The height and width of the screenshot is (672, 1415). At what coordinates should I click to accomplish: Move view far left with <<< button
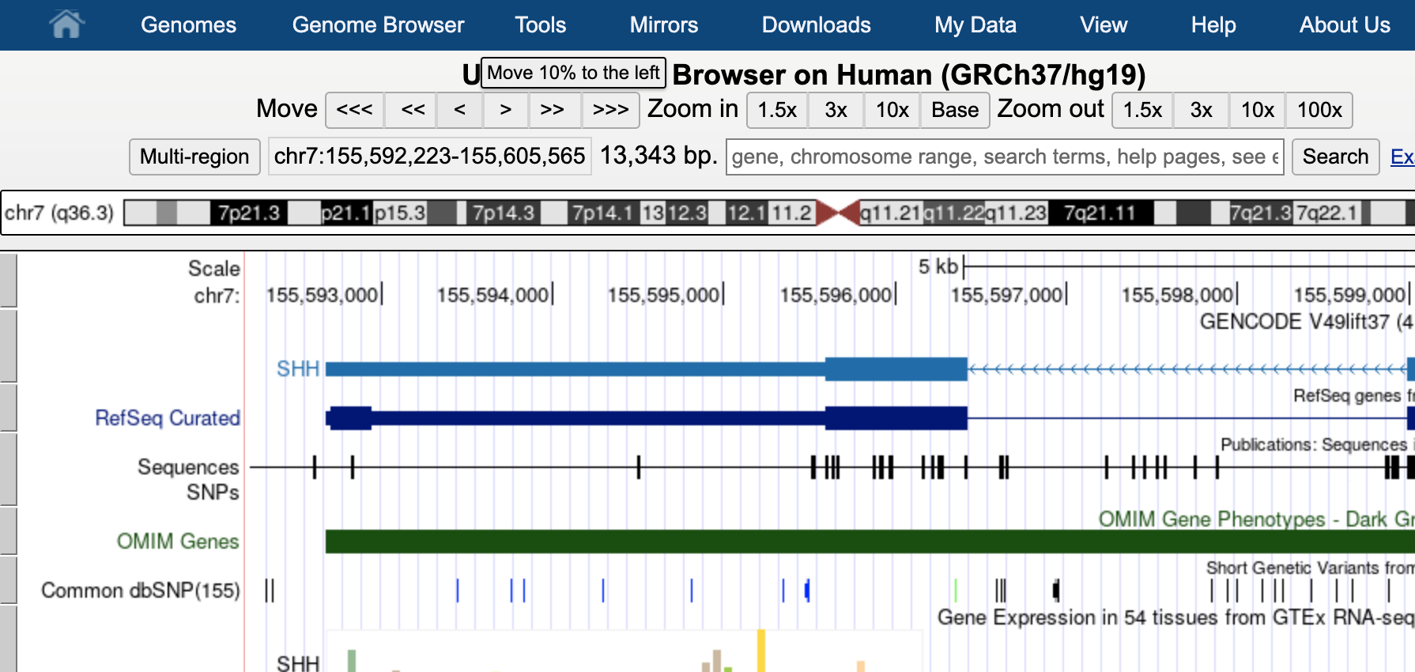(354, 110)
